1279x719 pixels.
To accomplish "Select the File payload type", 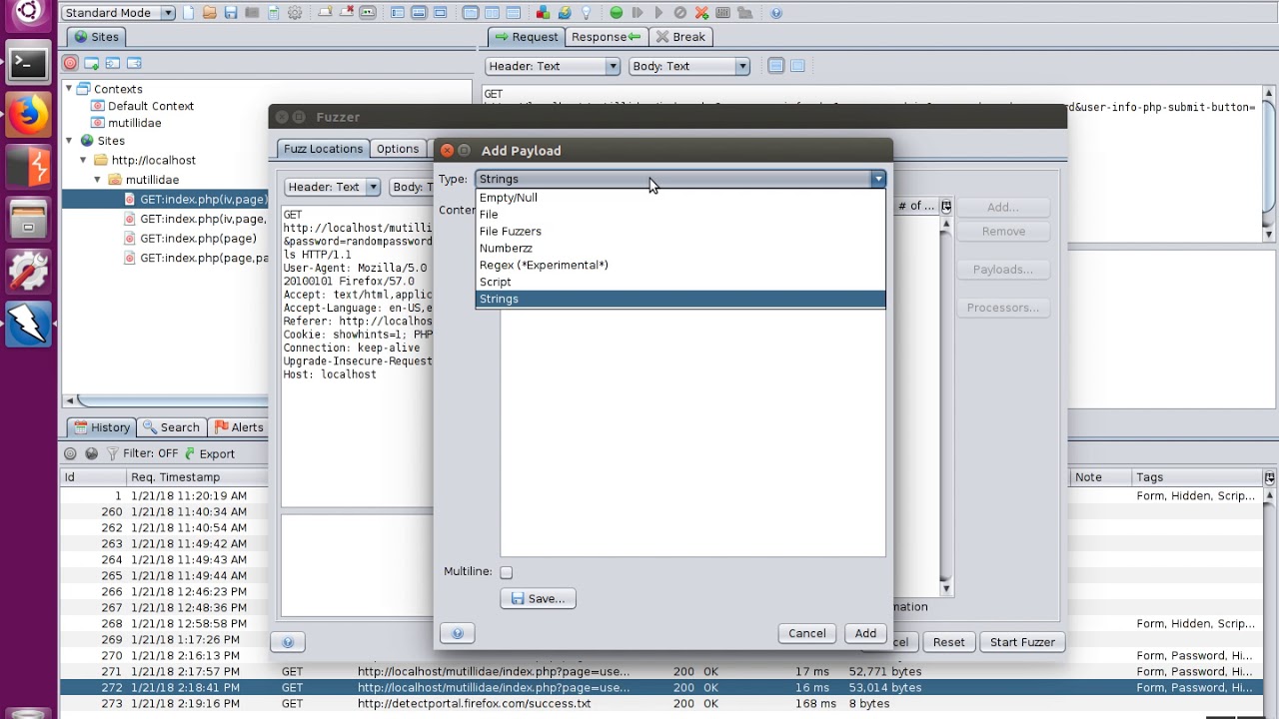I will point(680,215).
